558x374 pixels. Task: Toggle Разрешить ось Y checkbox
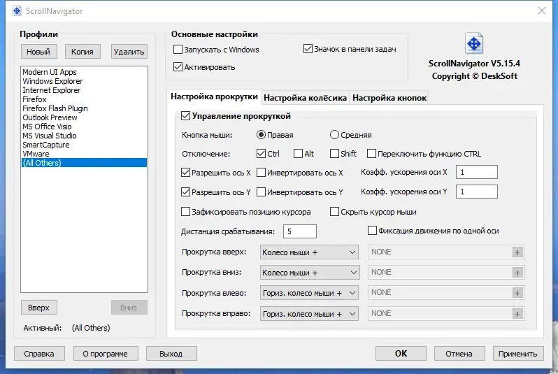(x=185, y=192)
